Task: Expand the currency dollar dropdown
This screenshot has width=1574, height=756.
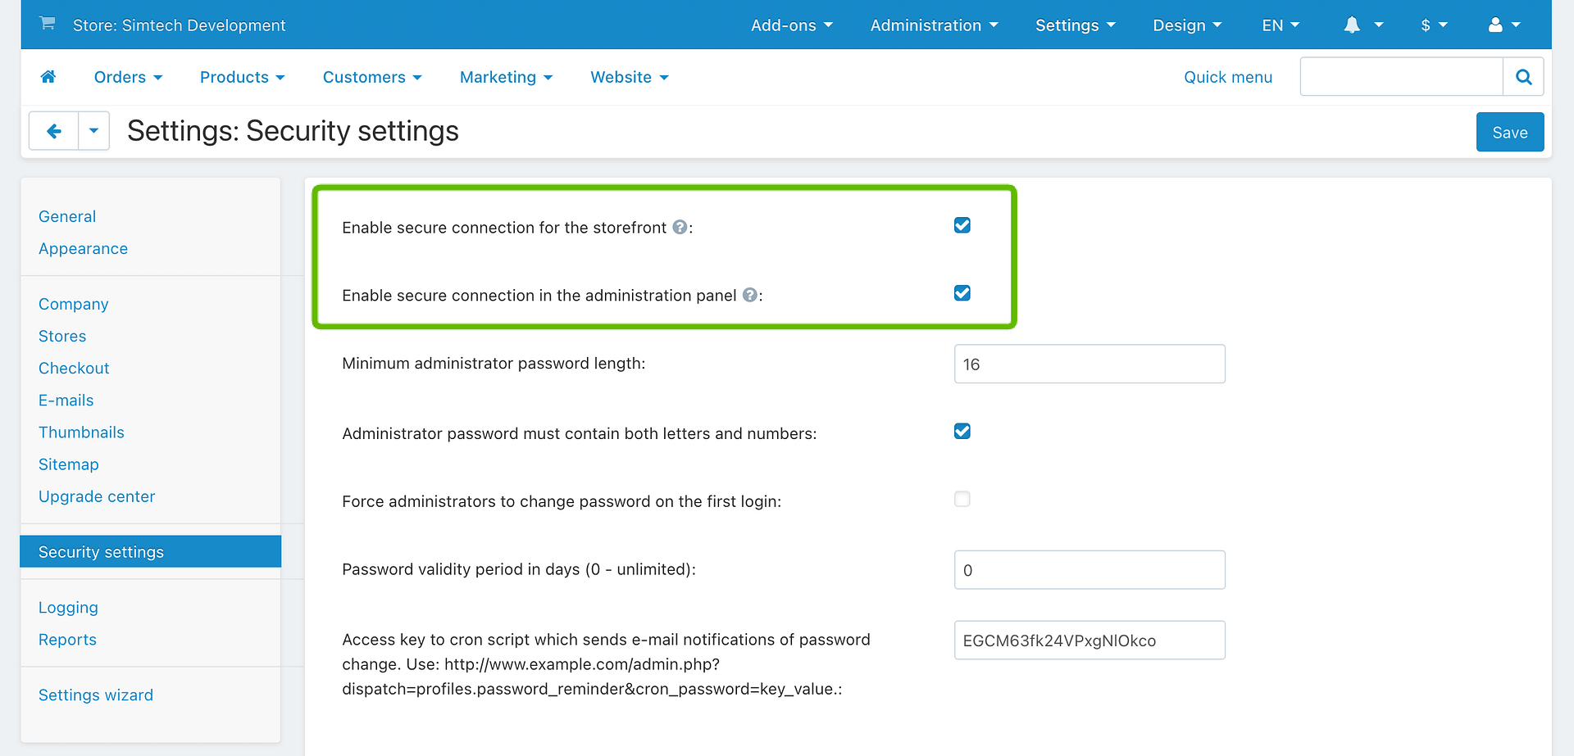Action: click(x=1434, y=25)
